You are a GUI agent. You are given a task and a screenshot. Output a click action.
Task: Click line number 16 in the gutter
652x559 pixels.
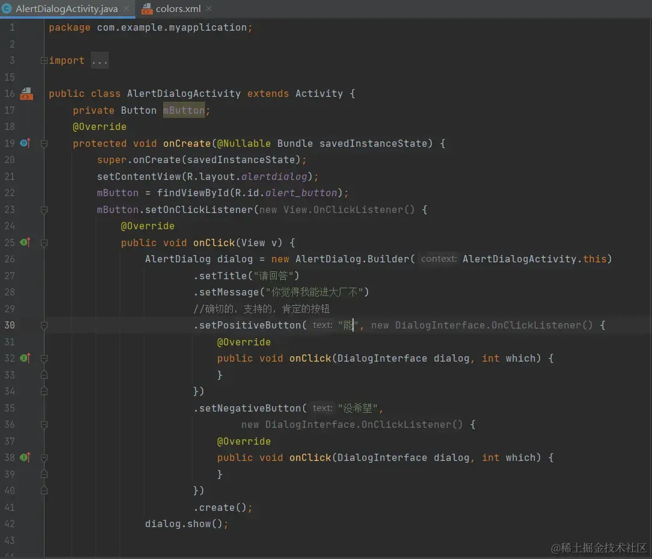10,94
